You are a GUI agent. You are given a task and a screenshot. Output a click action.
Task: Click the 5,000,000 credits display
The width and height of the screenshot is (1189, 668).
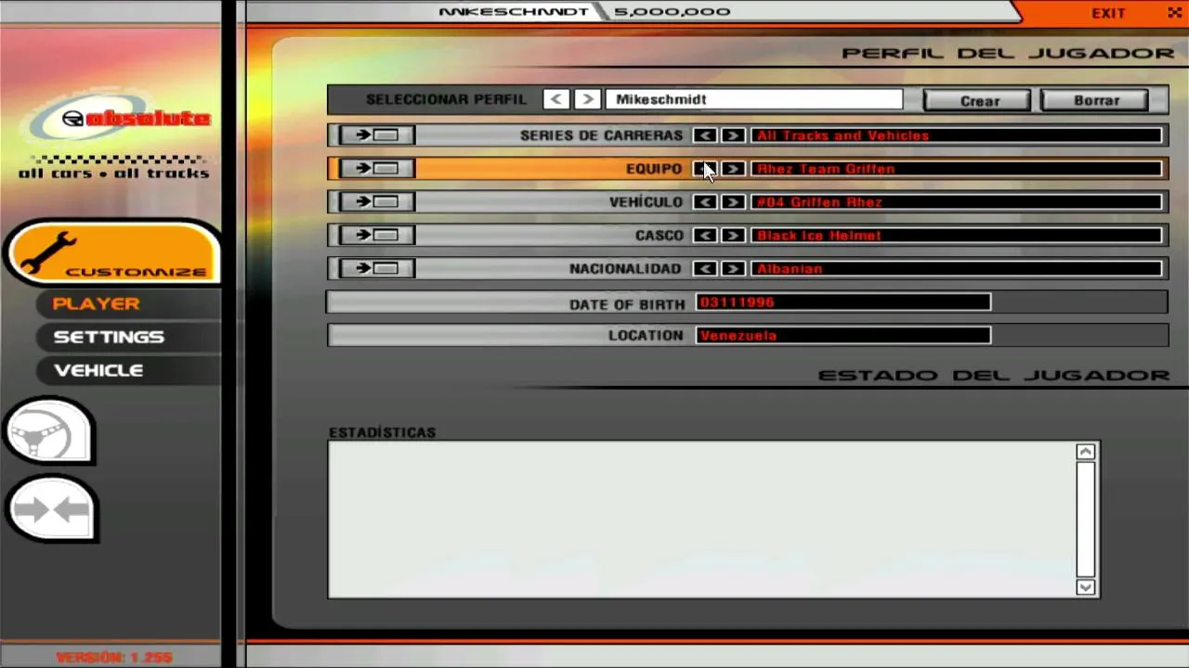pos(672,12)
